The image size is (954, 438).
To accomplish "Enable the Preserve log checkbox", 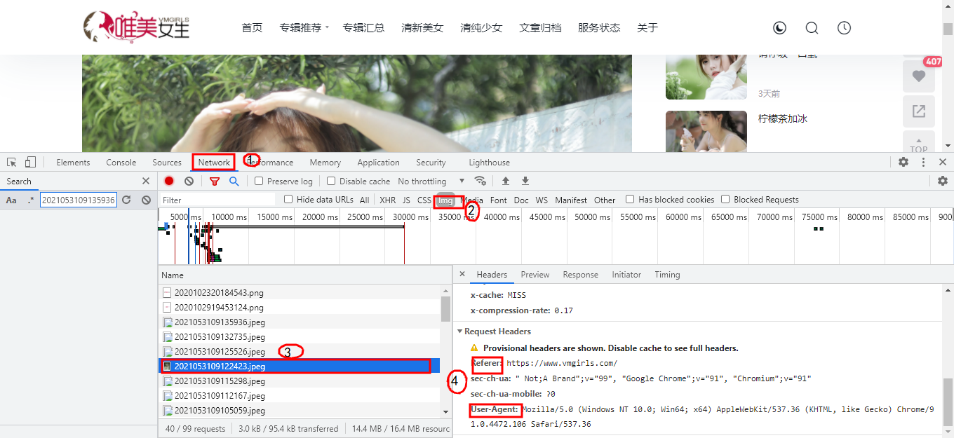I will point(259,181).
